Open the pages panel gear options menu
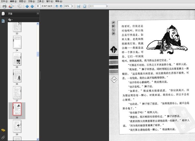This screenshot has width=195, height=141. [10, 19]
